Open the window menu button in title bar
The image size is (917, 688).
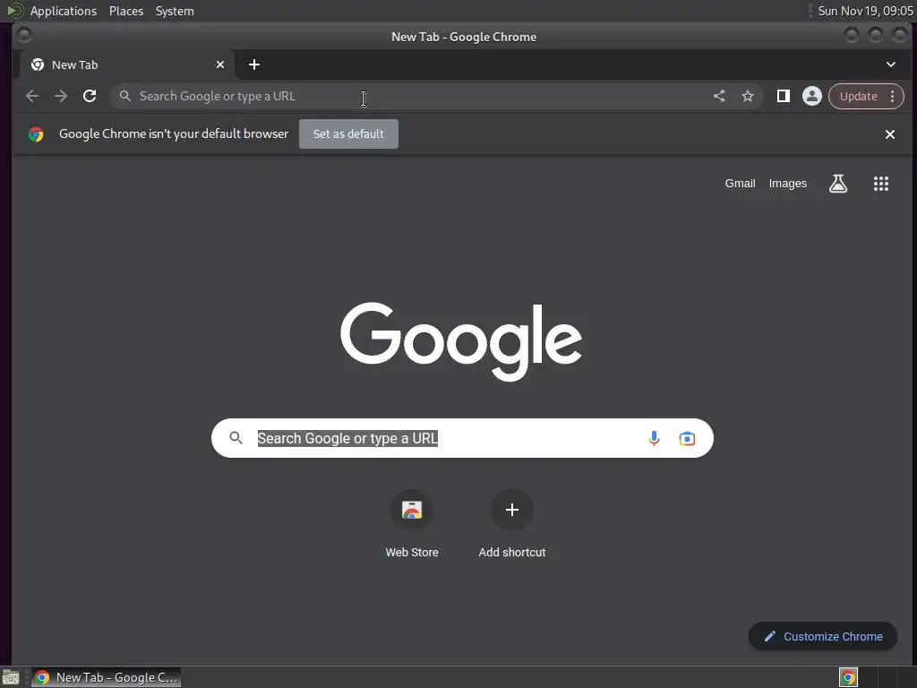tap(24, 36)
